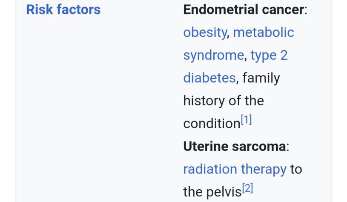Jump to citation reference [1]
Image resolution: width=347 pixels, height=202 pixels.
tap(247, 120)
